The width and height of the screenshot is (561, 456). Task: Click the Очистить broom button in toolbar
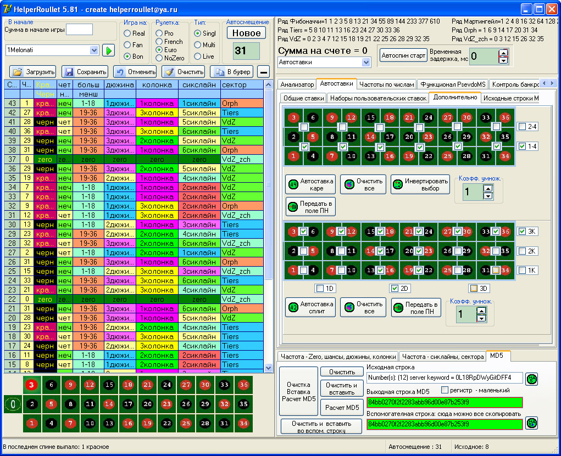[184, 72]
